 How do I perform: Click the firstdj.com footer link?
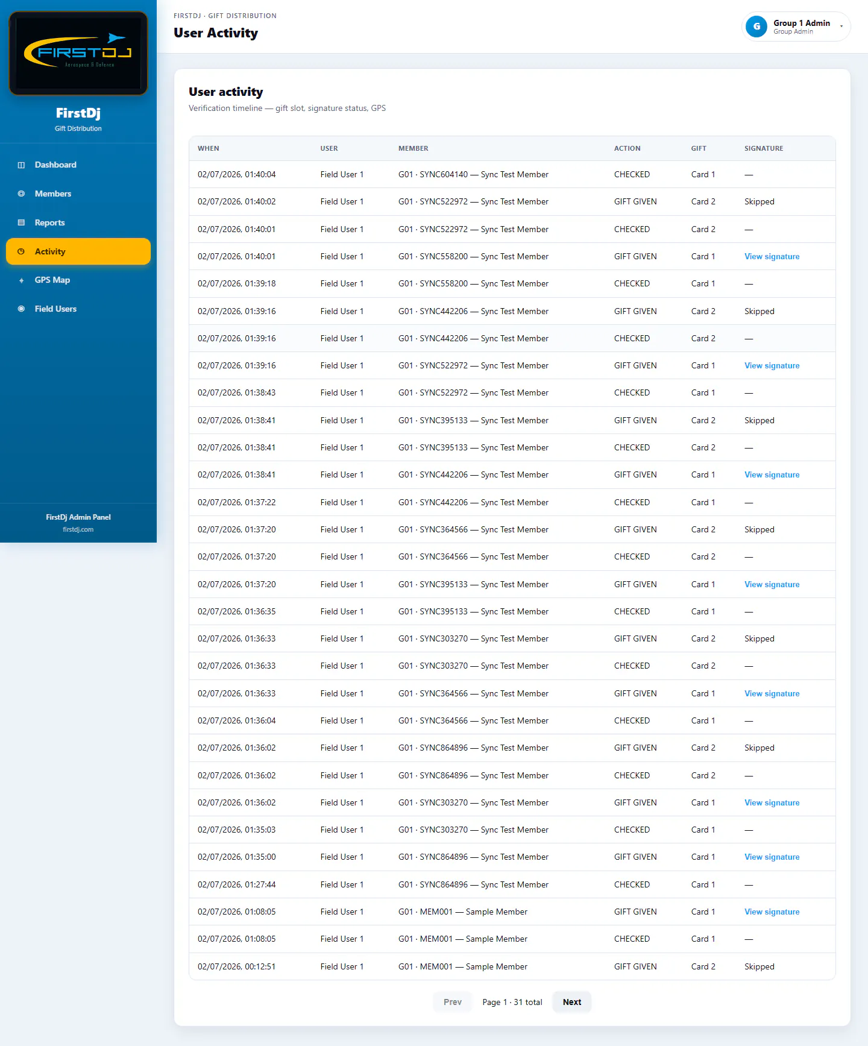[78, 530]
